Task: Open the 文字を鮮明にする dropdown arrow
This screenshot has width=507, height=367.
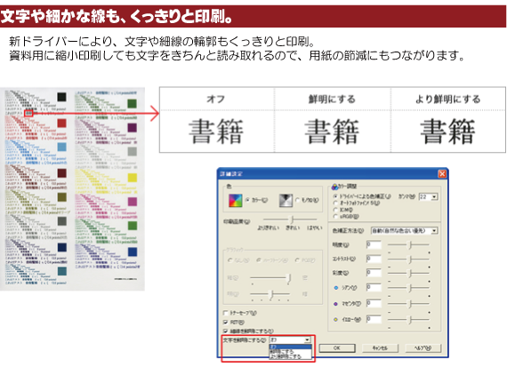Action: tap(307, 339)
